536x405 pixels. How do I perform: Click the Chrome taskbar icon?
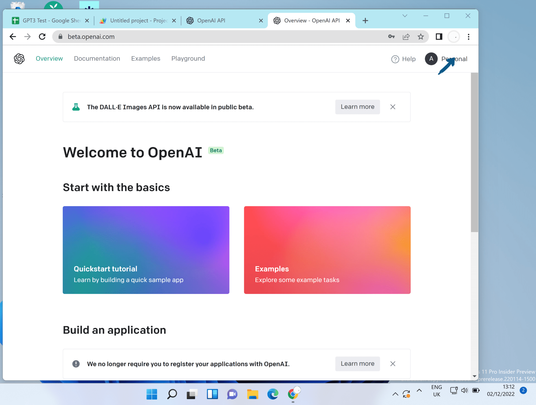point(293,394)
